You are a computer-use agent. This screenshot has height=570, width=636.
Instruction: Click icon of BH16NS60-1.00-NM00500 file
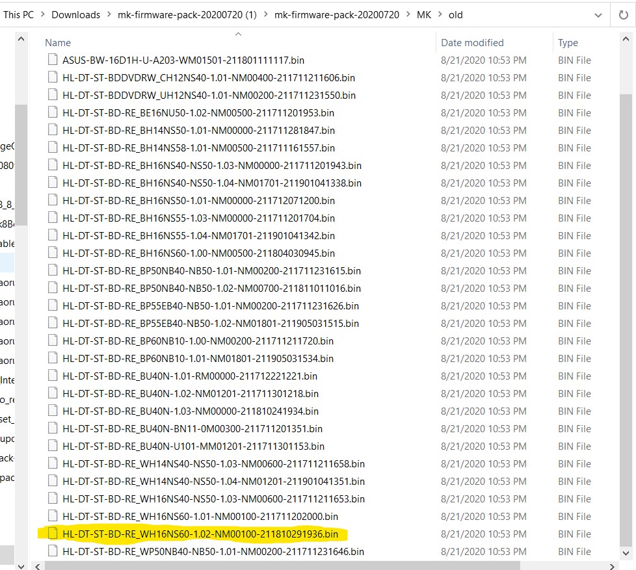tap(52, 253)
